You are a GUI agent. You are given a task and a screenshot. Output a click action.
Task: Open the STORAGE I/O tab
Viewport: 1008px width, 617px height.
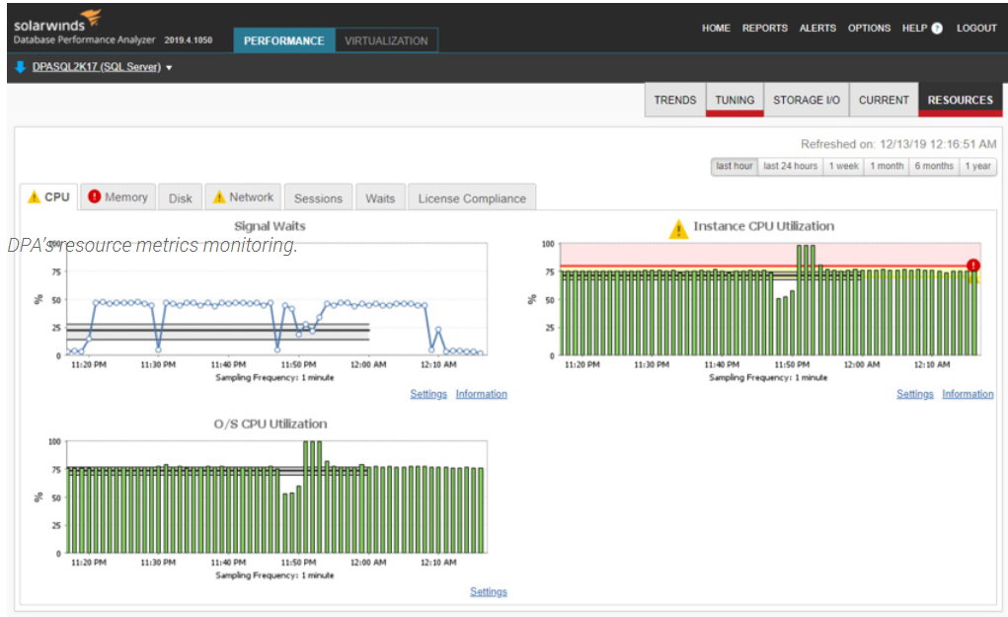coord(807,100)
